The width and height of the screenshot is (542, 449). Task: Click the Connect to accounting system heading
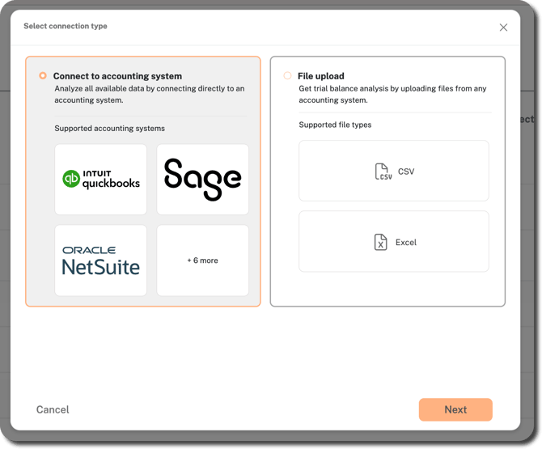(x=117, y=76)
